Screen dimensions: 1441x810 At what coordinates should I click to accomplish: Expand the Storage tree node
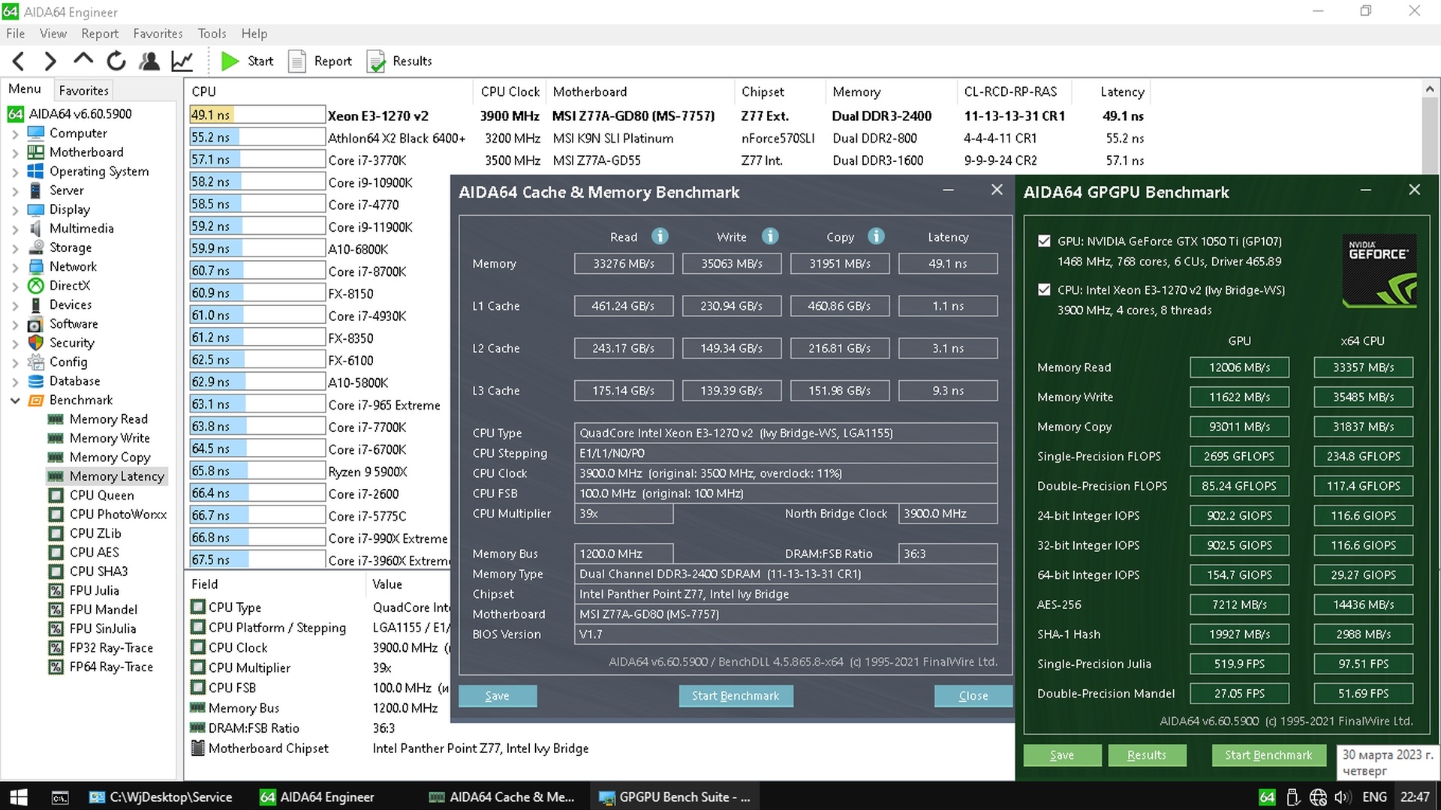[15, 248]
